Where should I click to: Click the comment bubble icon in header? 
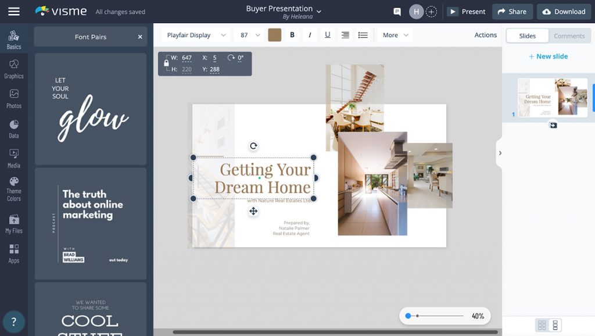(397, 12)
